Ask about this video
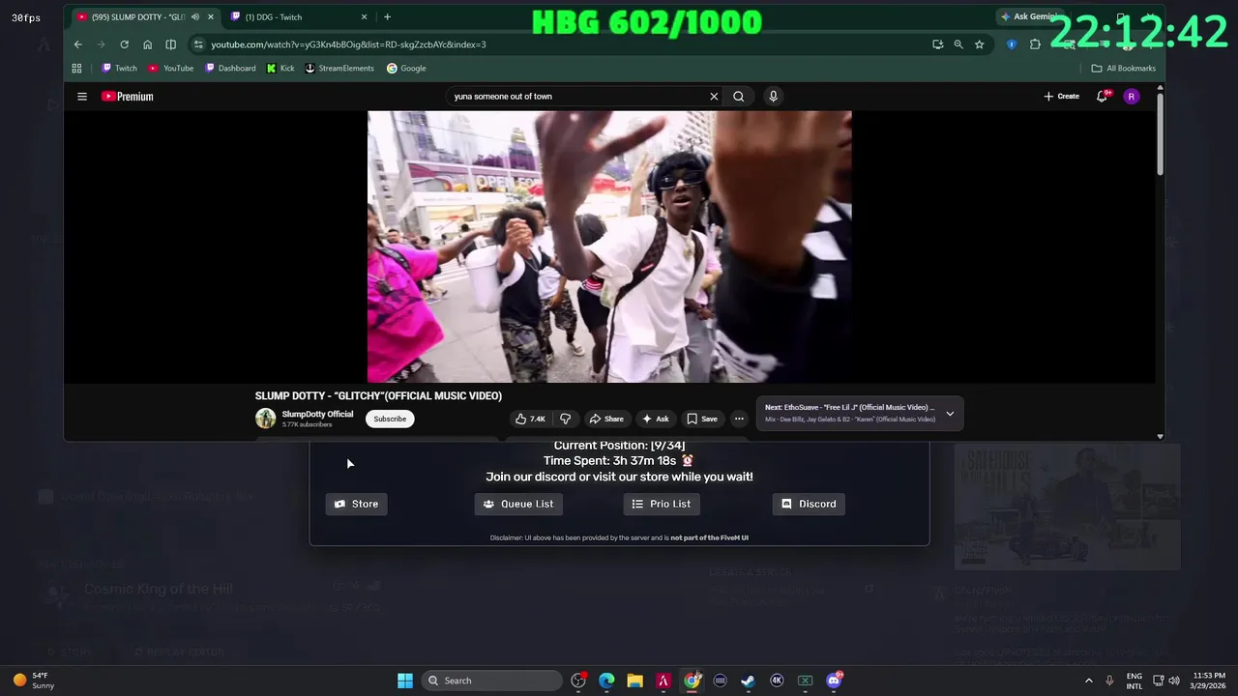Image resolution: width=1238 pixels, height=696 pixels. point(655,419)
